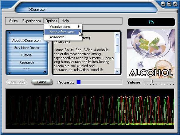Click the sidebar bottom-right corner arrow icon

44,72
